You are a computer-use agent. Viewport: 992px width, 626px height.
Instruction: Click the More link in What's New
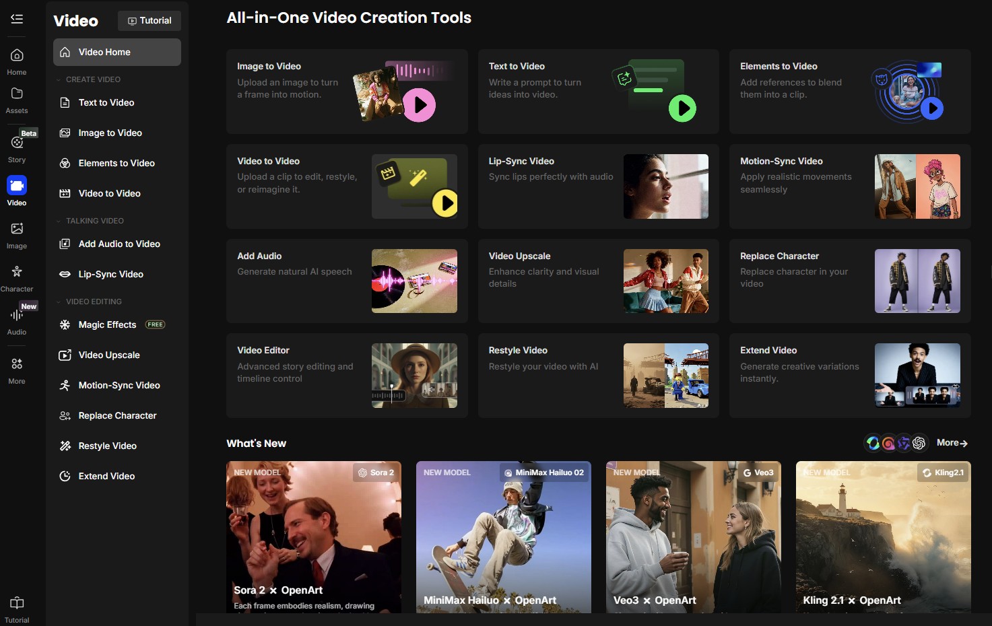pyautogui.click(x=952, y=443)
